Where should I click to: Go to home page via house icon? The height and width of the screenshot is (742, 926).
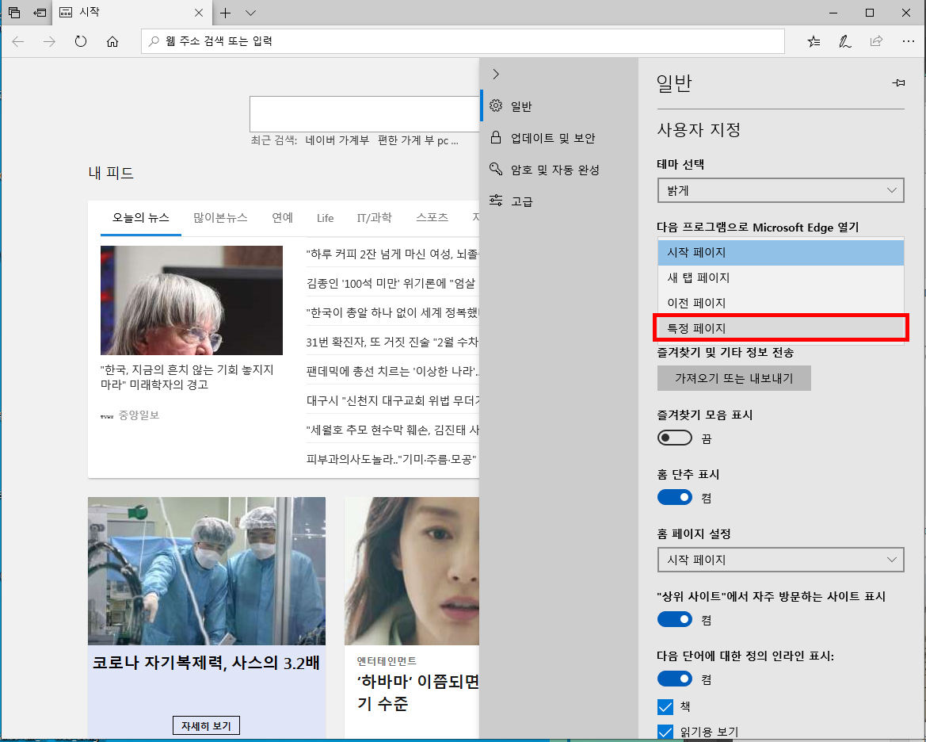[112, 41]
